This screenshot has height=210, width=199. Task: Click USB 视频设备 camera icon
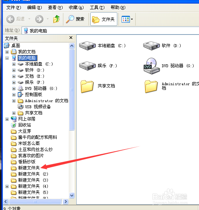pyautogui.click(x=21, y=107)
